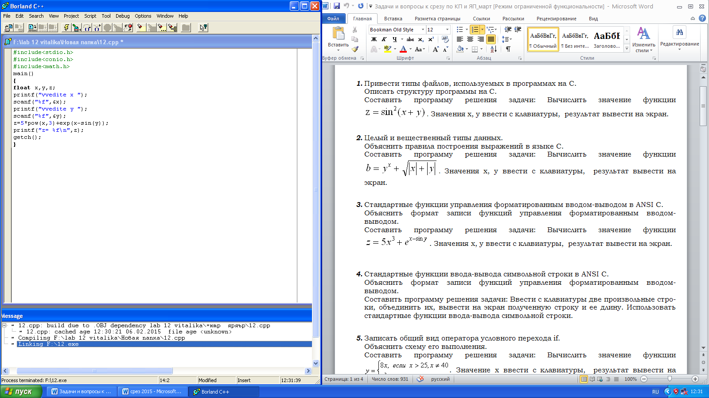
Task: Toggle Show paragraph marks (¶)
Action: [x=508, y=49]
